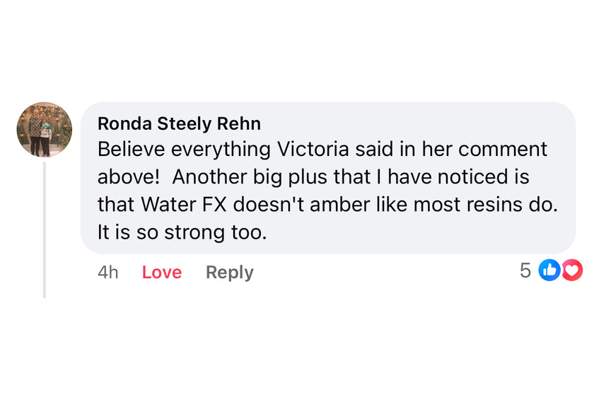This screenshot has height=420, width=594.
Task: Open the Ronda Steely Rehn name link
Action: [x=179, y=124]
